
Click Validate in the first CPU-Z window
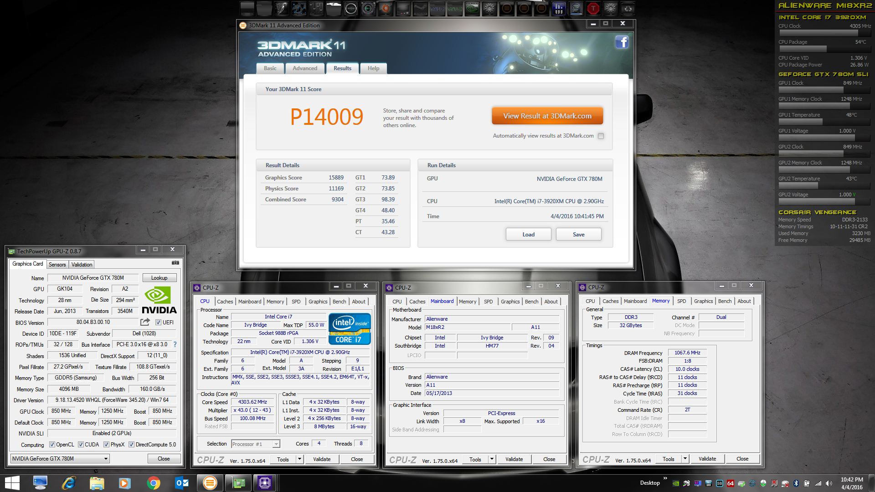pyautogui.click(x=322, y=459)
